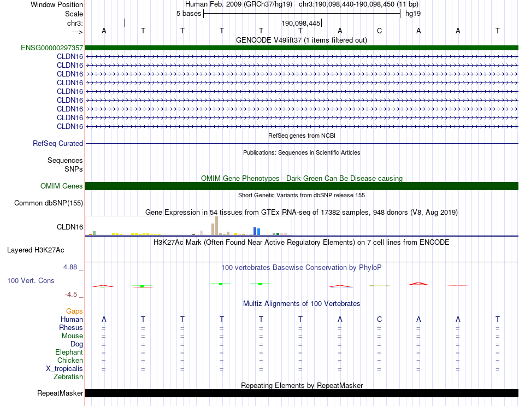This screenshot has width=519, height=406.
Task: Click the RepeatMasker track label
Action: tap(60, 393)
